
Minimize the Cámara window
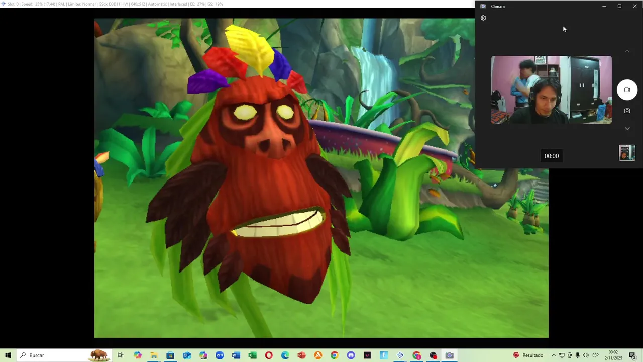(x=604, y=6)
